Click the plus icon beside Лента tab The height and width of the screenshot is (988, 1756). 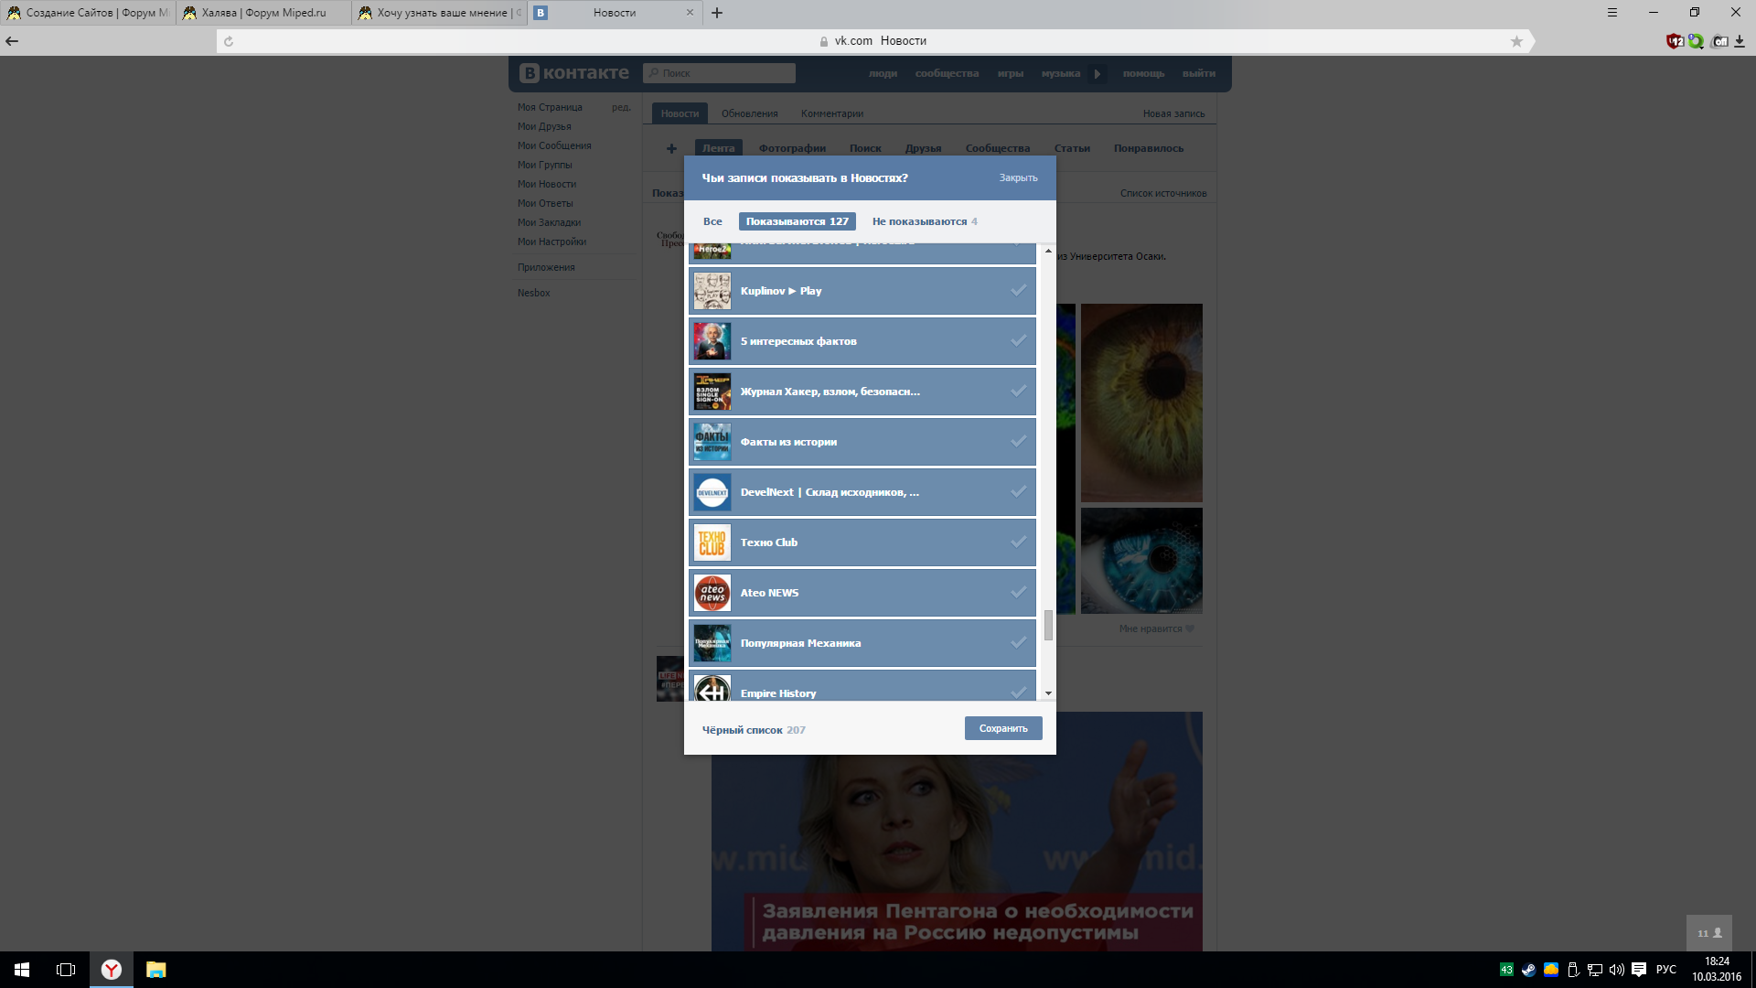coord(671,148)
